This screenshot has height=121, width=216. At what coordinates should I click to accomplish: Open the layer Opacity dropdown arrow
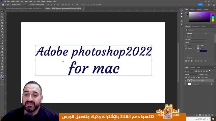click(x=209, y=74)
